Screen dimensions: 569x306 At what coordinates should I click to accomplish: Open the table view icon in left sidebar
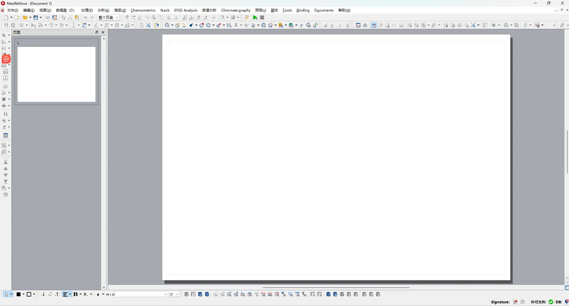coord(6,135)
